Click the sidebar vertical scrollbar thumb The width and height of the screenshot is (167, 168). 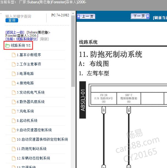tap(73, 51)
